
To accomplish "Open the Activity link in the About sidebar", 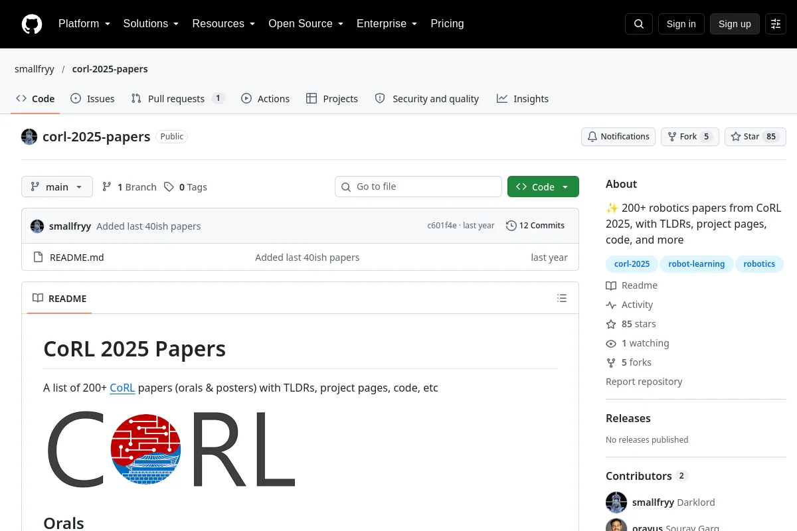I will (x=630, y=305).
